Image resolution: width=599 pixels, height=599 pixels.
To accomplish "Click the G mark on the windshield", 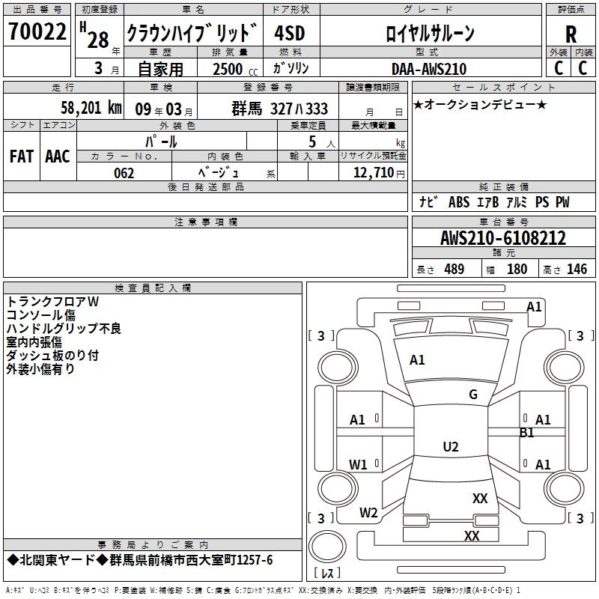I will pyautogui.click(x=473, y=395).
